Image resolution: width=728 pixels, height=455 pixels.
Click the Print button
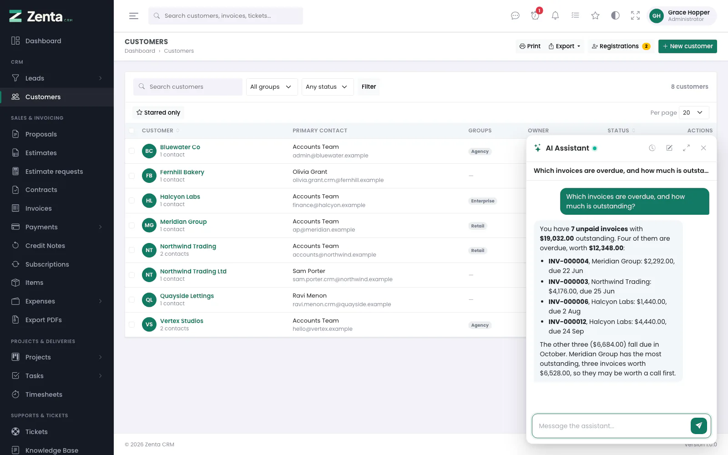pyautogui.click(x=530, y=46)
